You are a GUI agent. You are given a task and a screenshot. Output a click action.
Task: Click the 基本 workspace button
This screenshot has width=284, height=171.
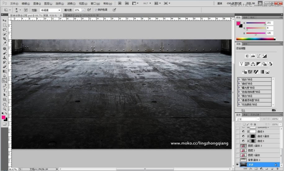220,3
